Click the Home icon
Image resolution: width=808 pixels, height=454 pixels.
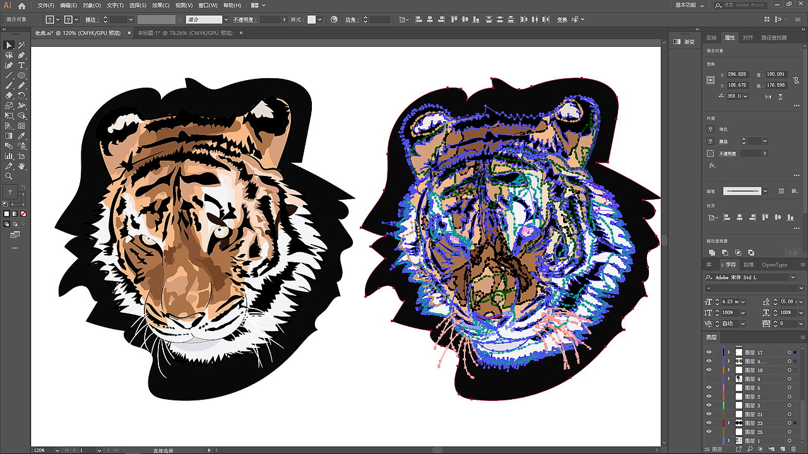pyautogui.click(x=22, y=6)
